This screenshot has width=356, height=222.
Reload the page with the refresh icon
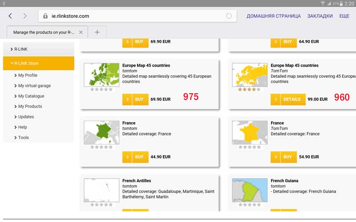229,16
